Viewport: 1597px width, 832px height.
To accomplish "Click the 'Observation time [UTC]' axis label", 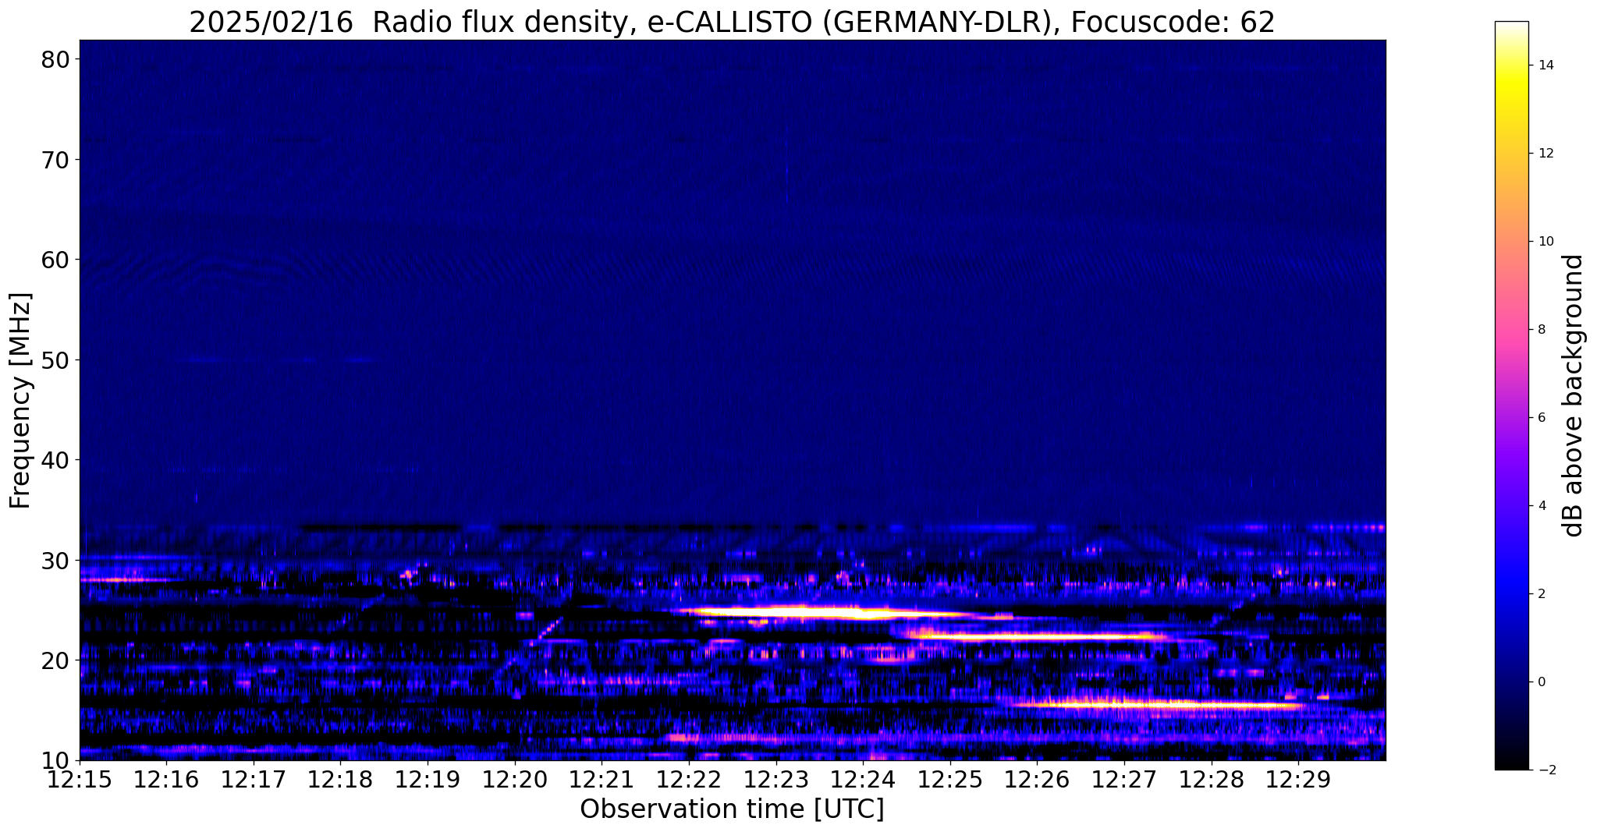I will pos(732,809).
